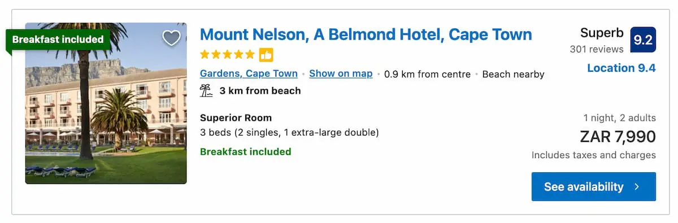Click the 301 reviews text
The image size is (678, 223).
pyautogui.click(x=597, y=49)
